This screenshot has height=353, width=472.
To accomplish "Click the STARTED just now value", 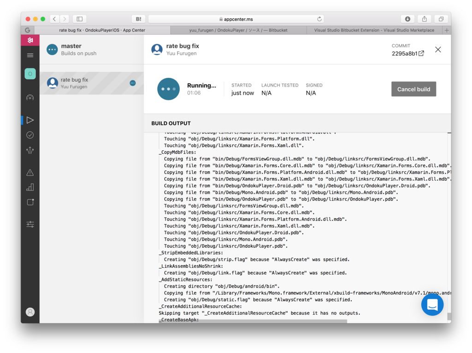I will (x=242, y=93).
